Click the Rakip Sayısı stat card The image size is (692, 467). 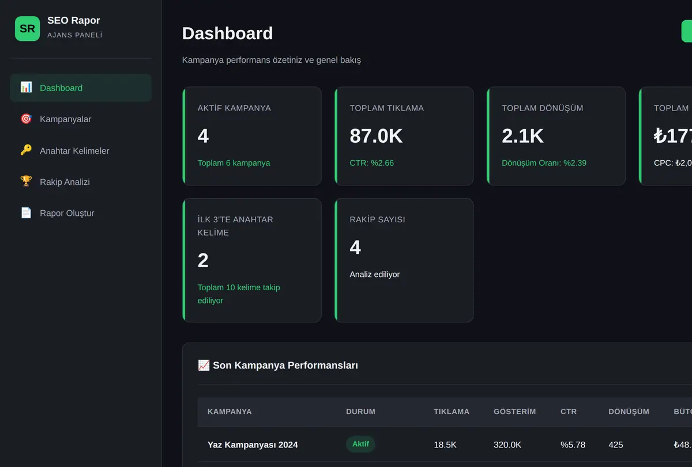pos(404,260)
